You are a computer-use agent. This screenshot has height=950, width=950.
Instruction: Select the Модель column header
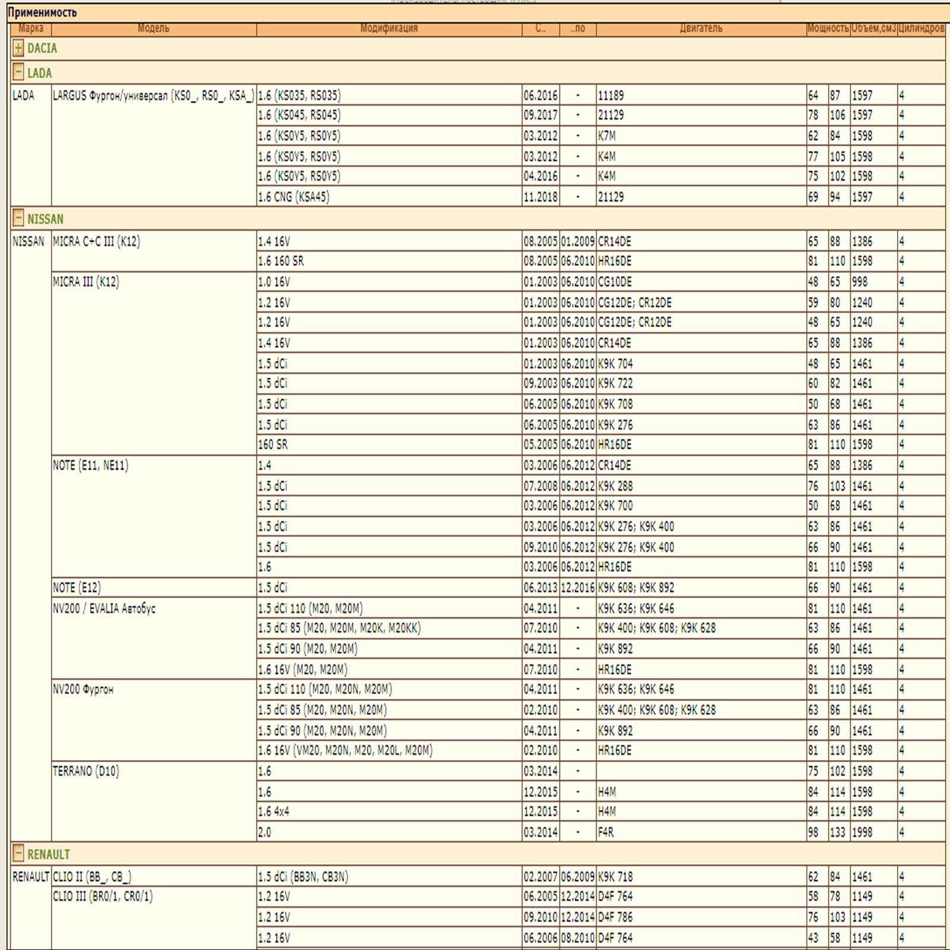tap(154, 28)
